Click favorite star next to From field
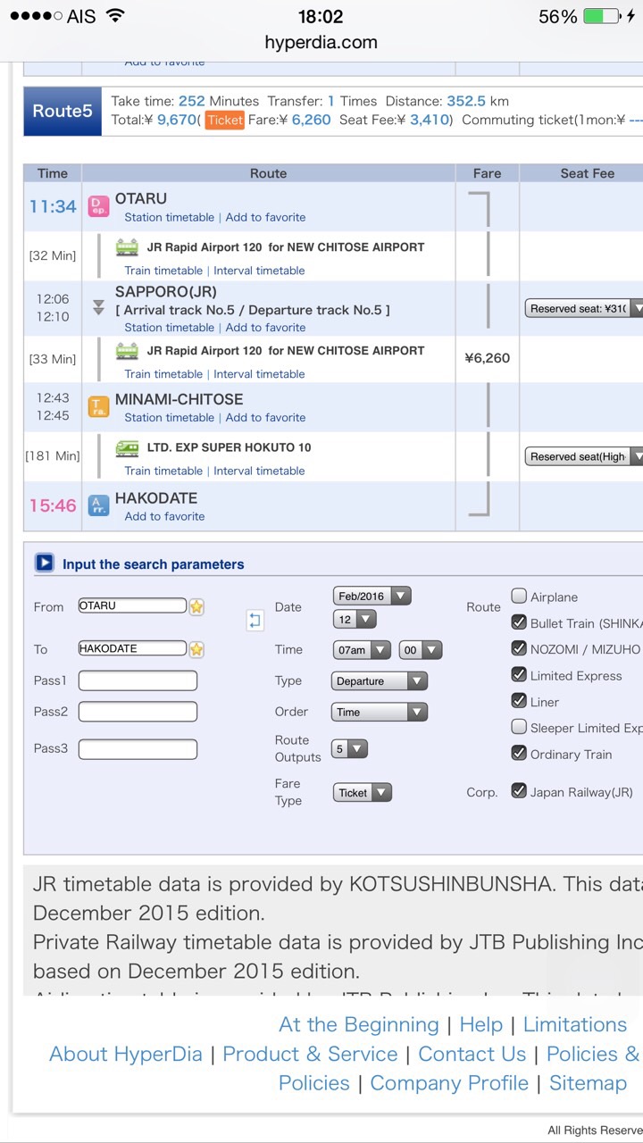 [x=196, y=606]
